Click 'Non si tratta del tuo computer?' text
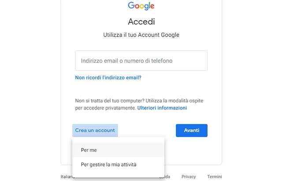 [110, 101]
